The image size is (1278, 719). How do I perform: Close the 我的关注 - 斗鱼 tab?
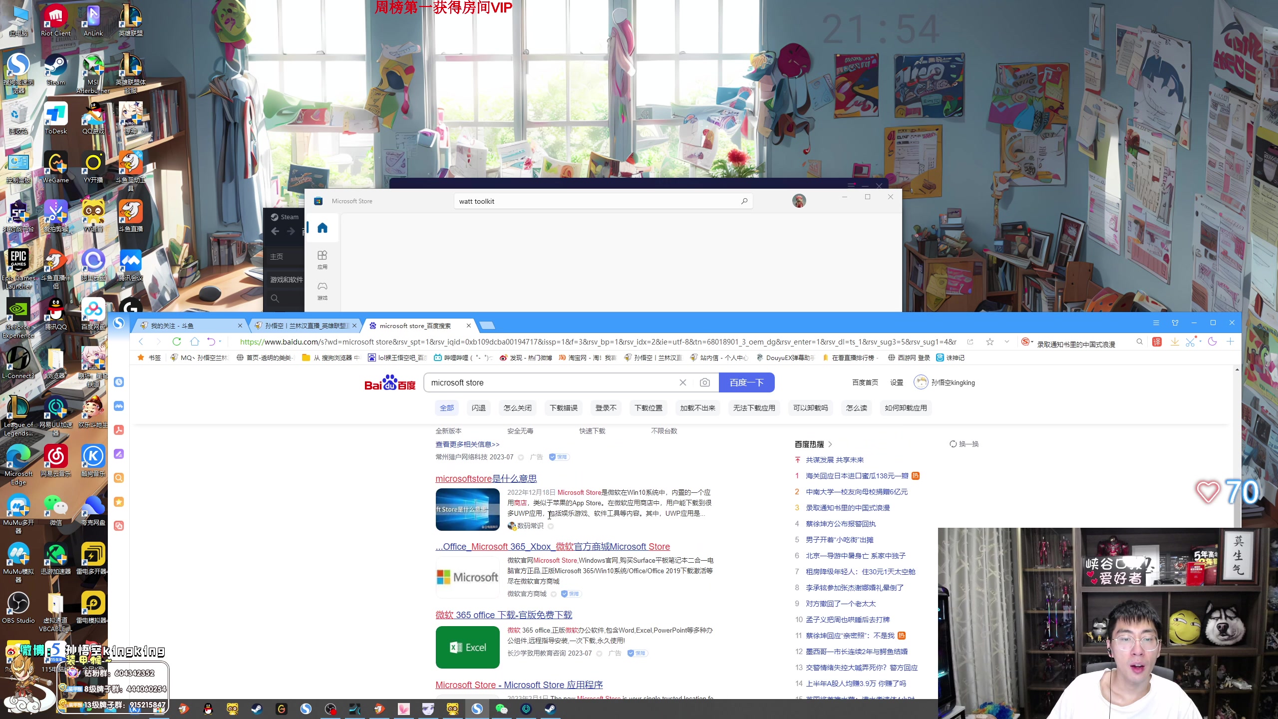coord(240,326)
